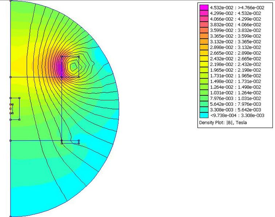Select the swatch for 5.642e-003 : 7.976e-003
The height and width of the screenshot is (217, 275).
(203, 104)
